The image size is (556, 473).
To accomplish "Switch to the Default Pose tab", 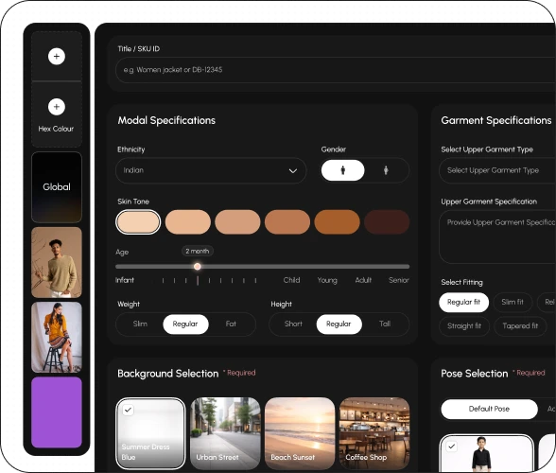I will click(x=489, y=409).
